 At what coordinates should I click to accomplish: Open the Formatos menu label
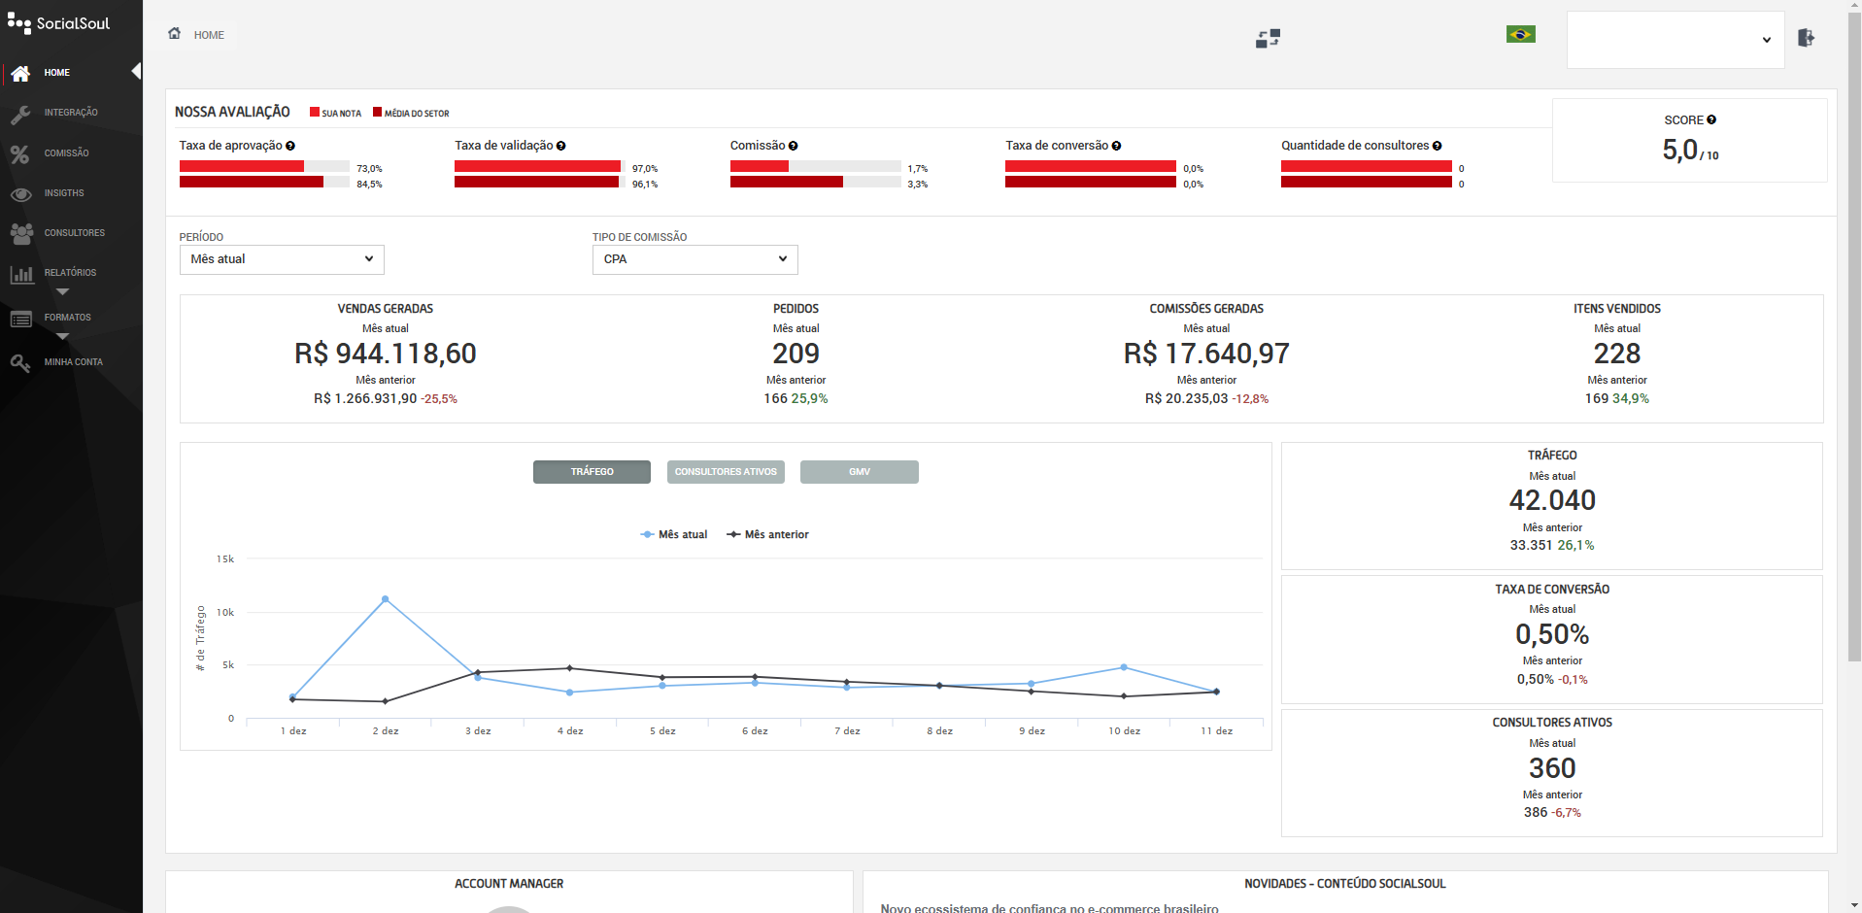click(67, 318)
